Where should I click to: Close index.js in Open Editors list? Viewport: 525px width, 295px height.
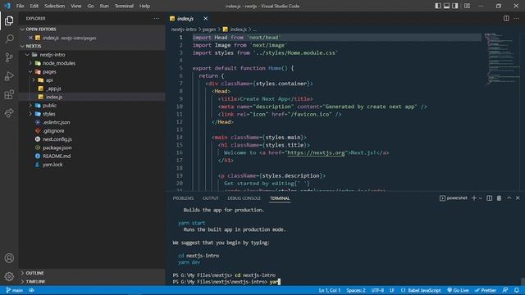[x=30, y=38]
